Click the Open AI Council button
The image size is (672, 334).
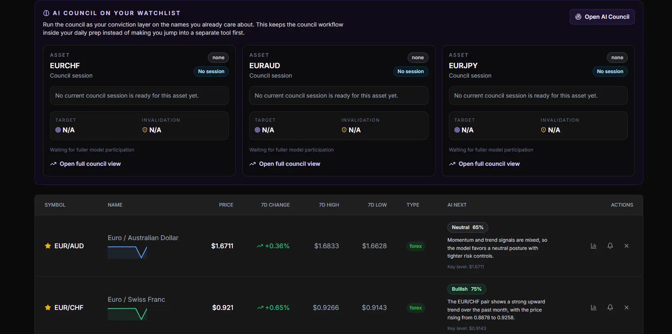(x=602, y=17)
